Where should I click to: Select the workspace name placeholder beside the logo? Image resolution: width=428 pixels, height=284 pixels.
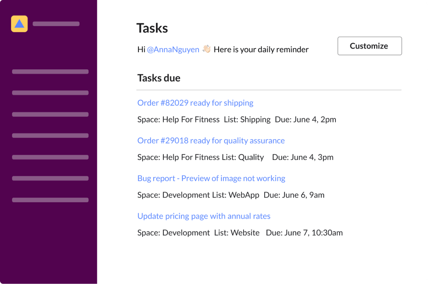pyautogui.click(x=56, y=24)
